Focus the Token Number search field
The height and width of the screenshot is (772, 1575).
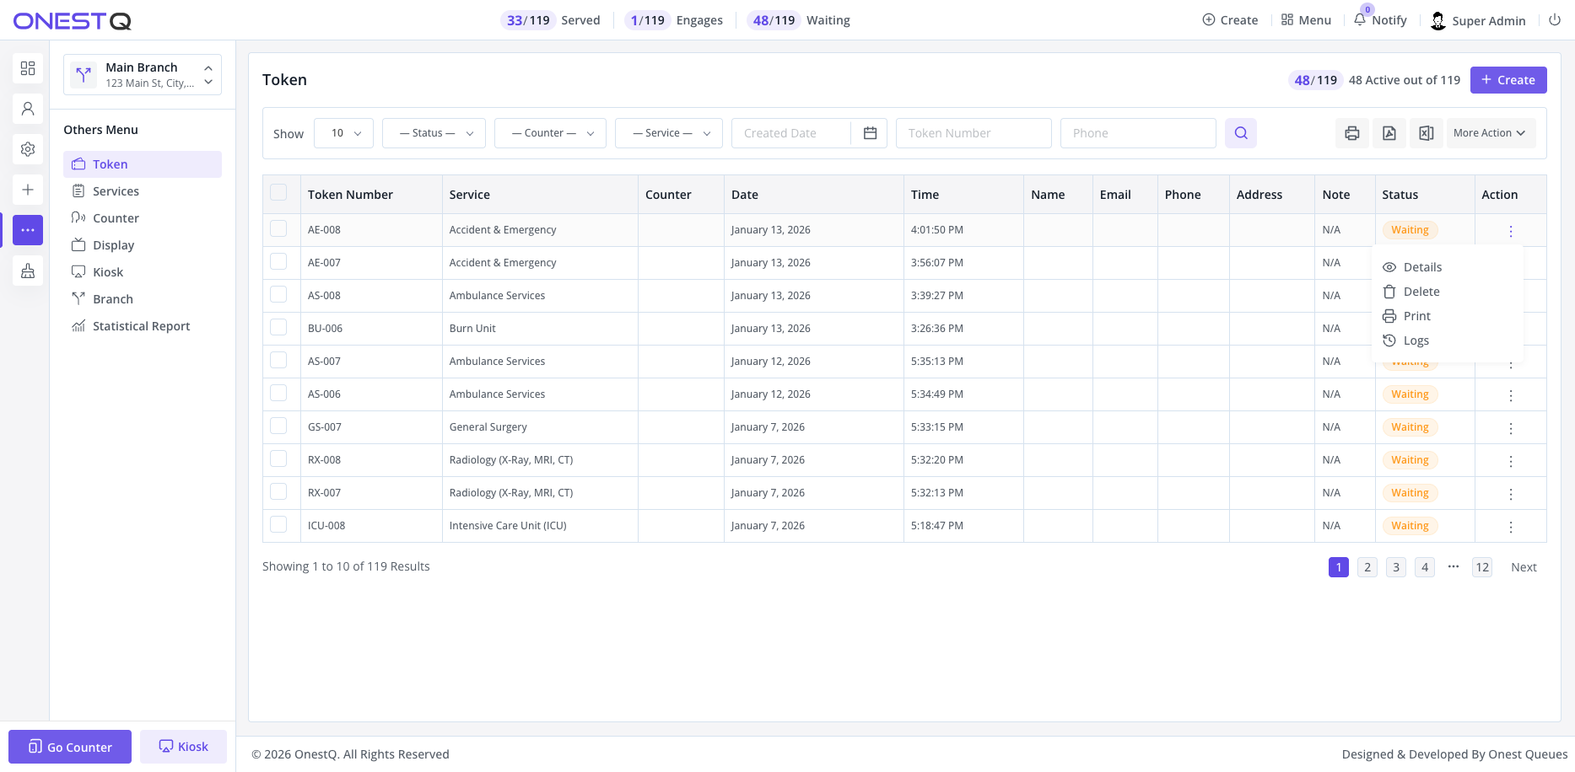click(974, 133)
